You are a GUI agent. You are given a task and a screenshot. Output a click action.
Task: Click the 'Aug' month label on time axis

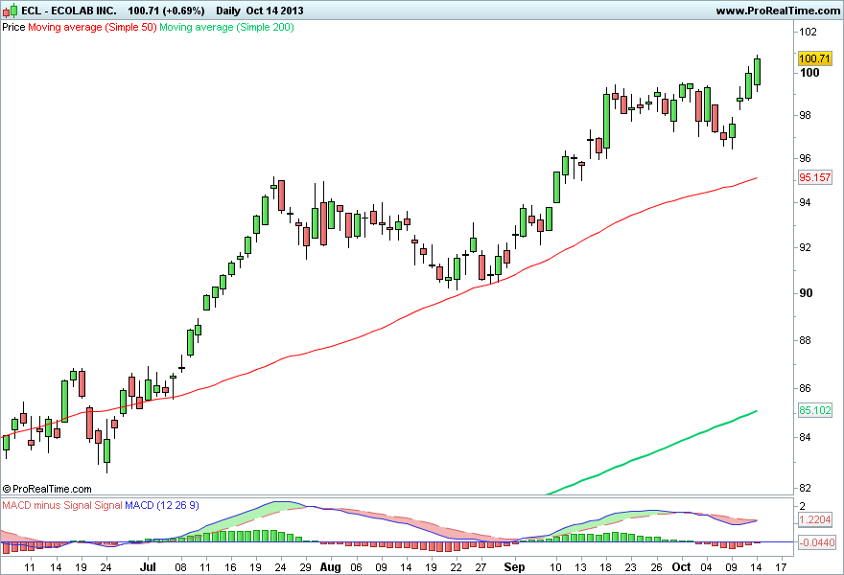click(x=330, y=567)
